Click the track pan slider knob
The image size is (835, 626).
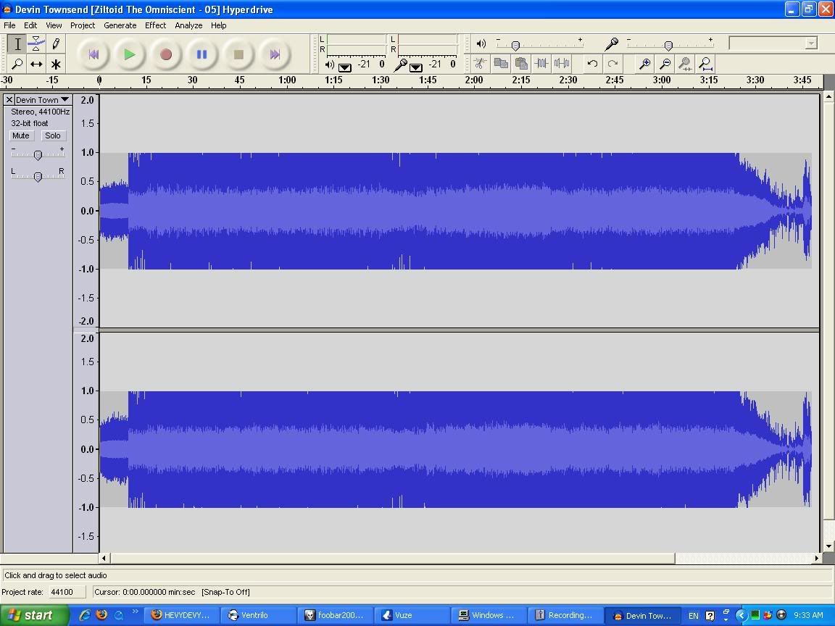click(x=38, y=177)
